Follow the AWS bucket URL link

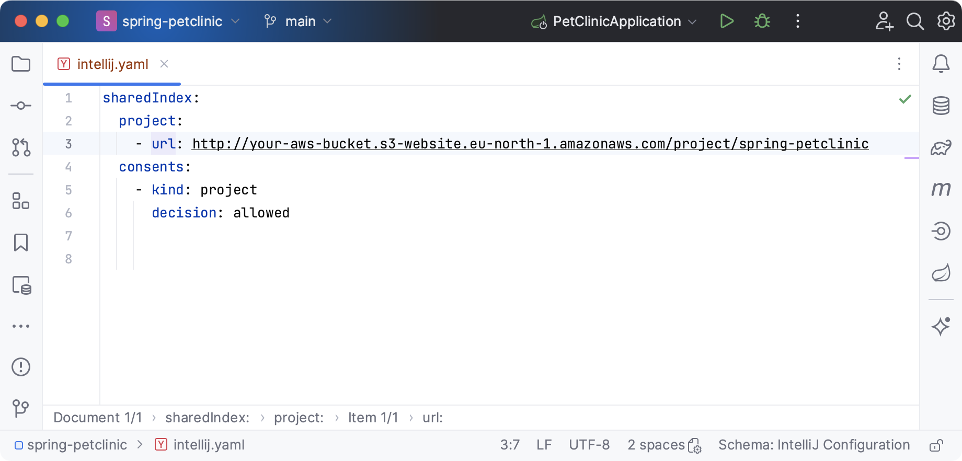tap(530, 144)
